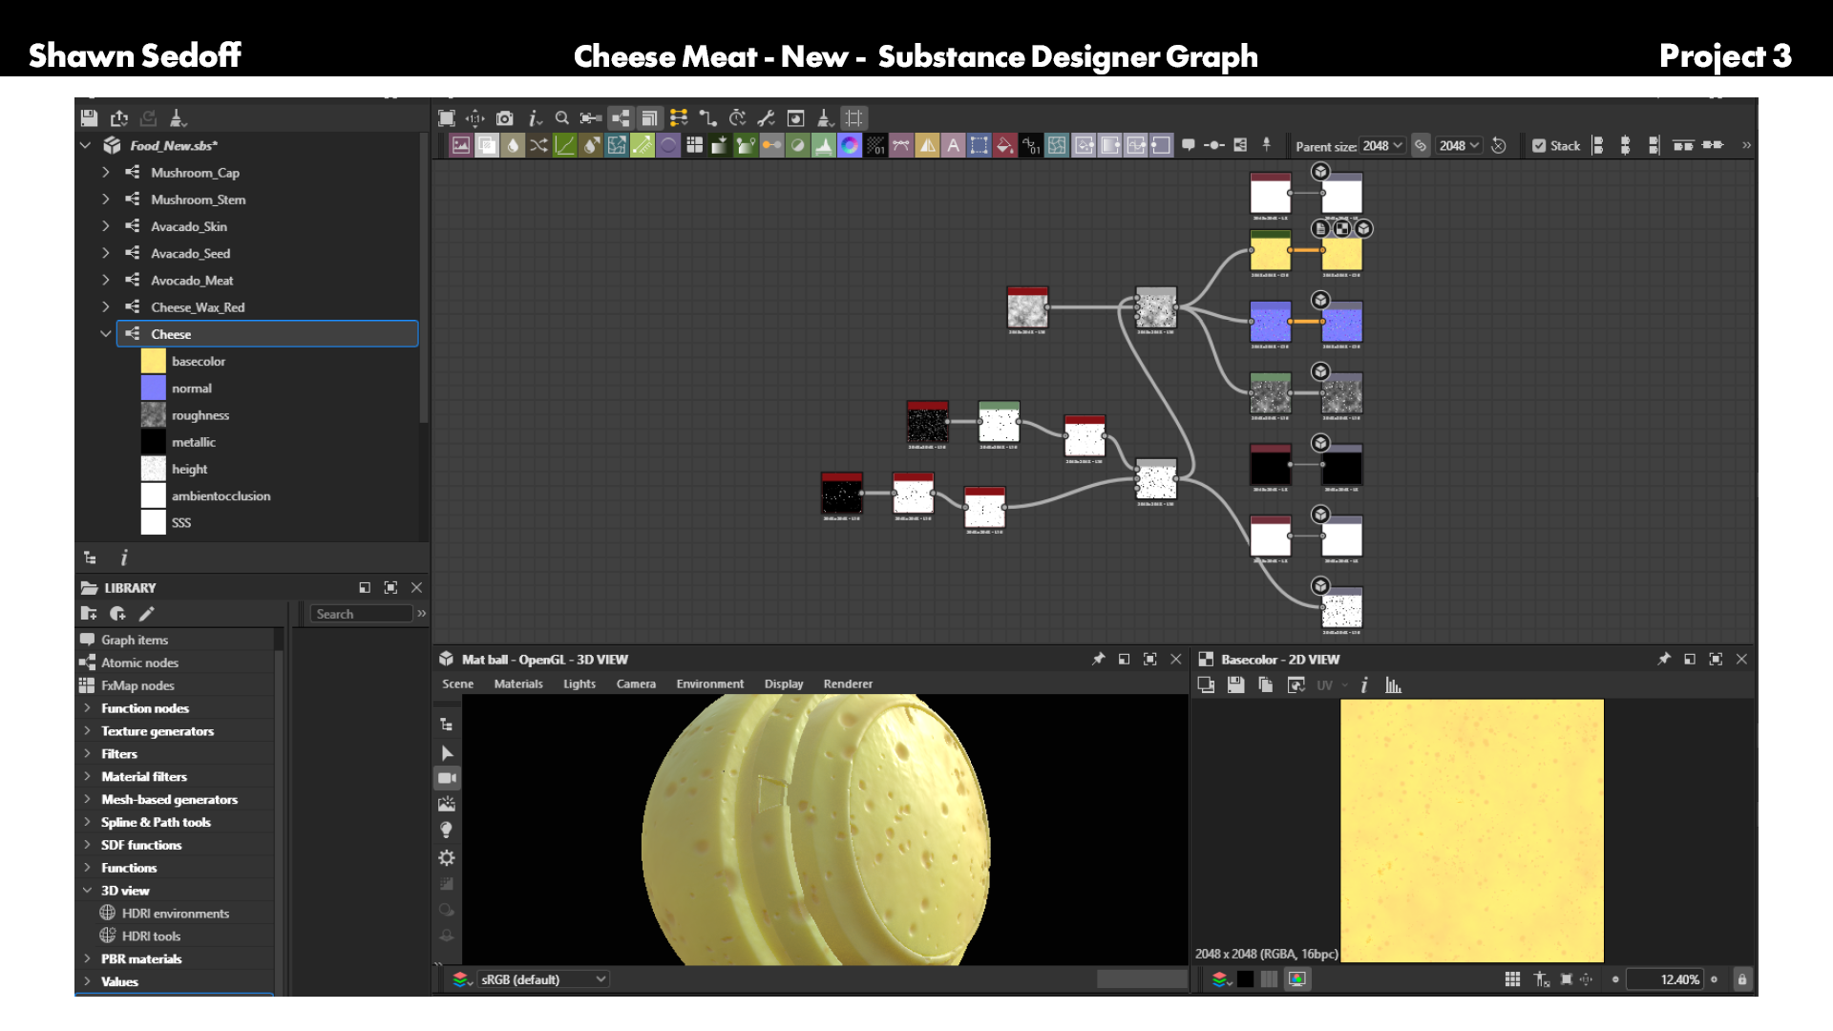Viewport: 1833px width, 1031px height.
Task: Open the Renderer menu in 3D view
Action: point(848,684)
